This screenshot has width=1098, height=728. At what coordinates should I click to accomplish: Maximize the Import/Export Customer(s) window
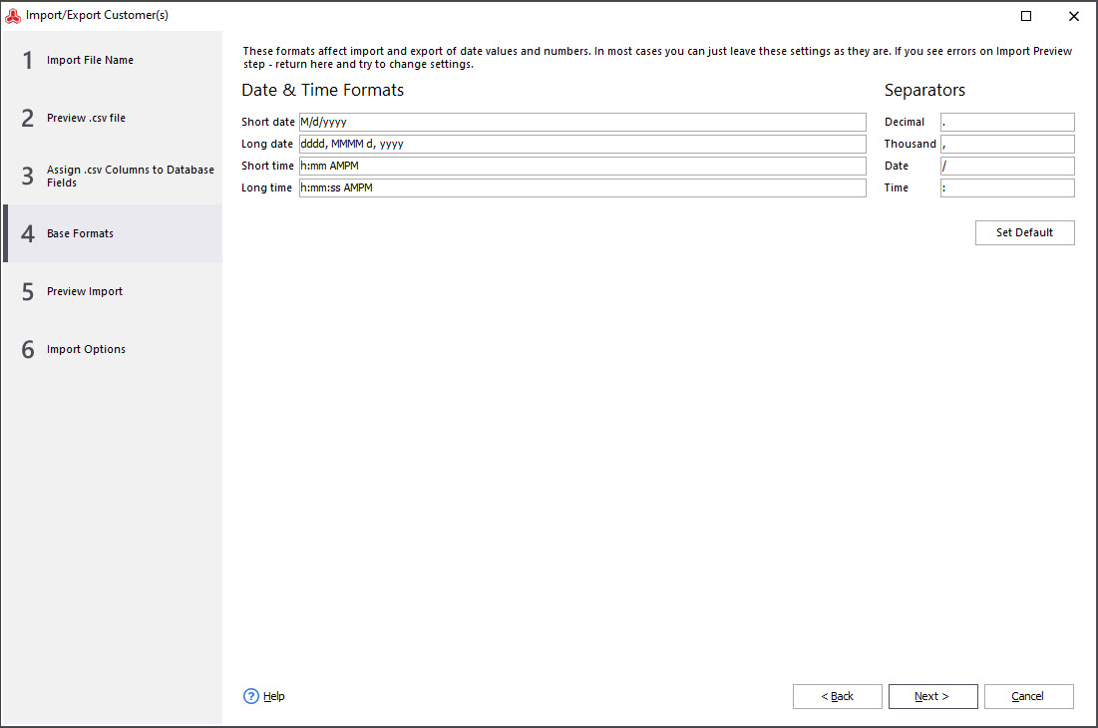click(1026, 15)
